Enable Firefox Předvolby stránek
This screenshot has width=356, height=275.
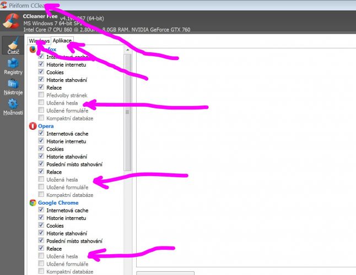pyautogui.click(x=41, y=95)
